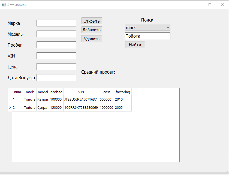Click the Пробег input field
The image size is (229, 175).
tap(56, 45)
